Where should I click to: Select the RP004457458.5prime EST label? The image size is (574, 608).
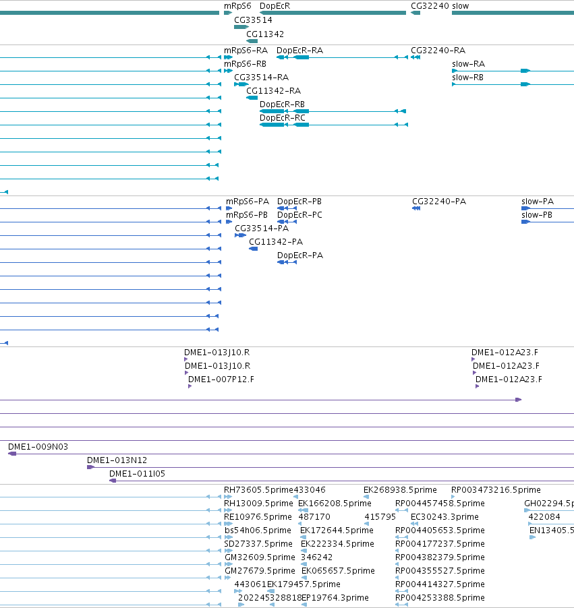coord(440,504)
